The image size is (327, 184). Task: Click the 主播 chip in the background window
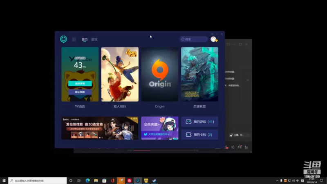pos(239,135)
